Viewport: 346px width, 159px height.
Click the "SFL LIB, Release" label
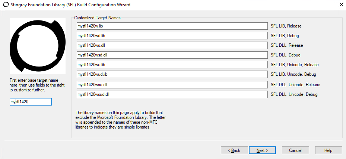point(286,26)
